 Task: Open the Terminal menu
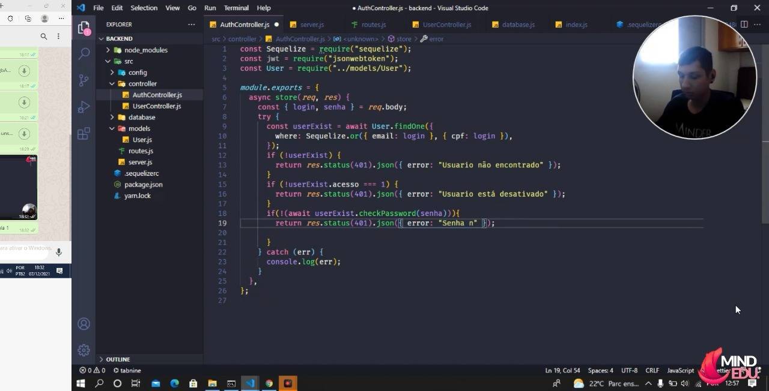(236, 8)
